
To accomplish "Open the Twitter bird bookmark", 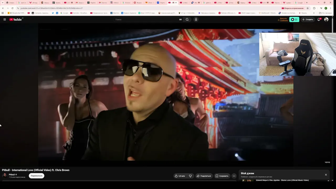I will pos(53,13).
